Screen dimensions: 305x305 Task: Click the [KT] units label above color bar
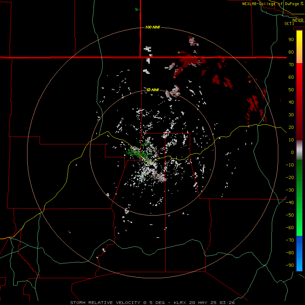pyautogui.click(x=289, y=23)
